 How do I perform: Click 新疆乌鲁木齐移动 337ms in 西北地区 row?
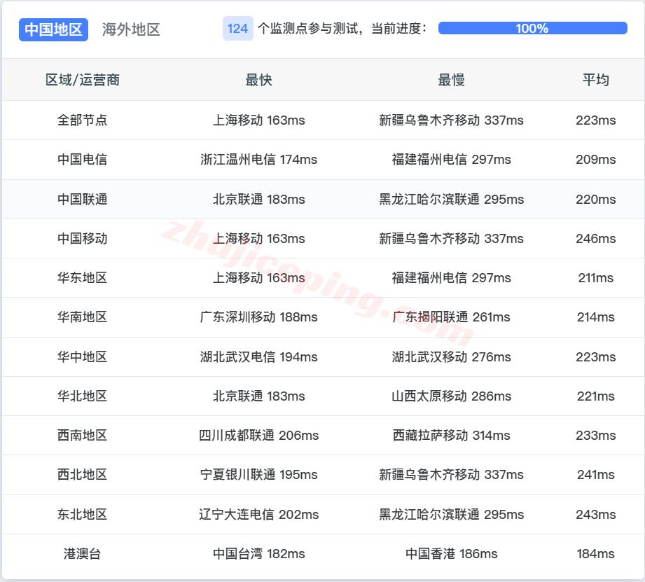(451, 474)
